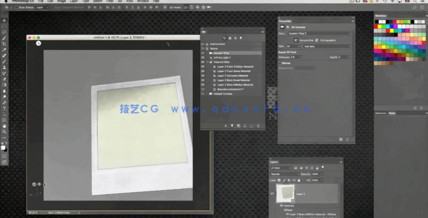Open the 3D menu in menu bar

tap(120, 1)
